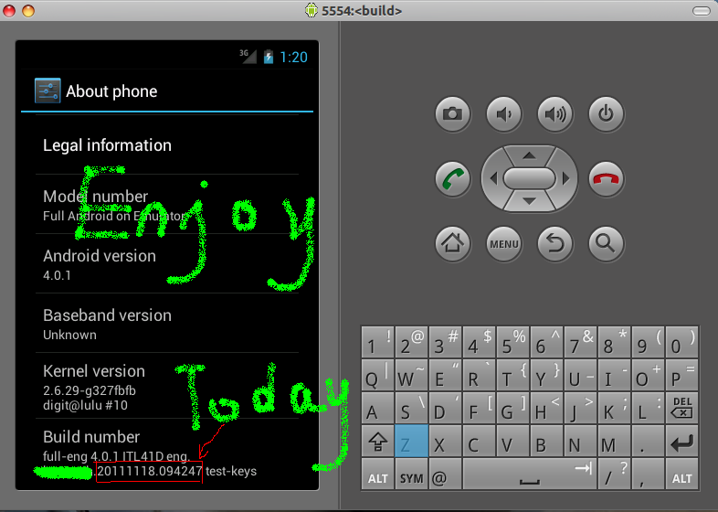The image size is (718, 512).
Task: Click the Enter return key
Action: click(x=681, y=442)
